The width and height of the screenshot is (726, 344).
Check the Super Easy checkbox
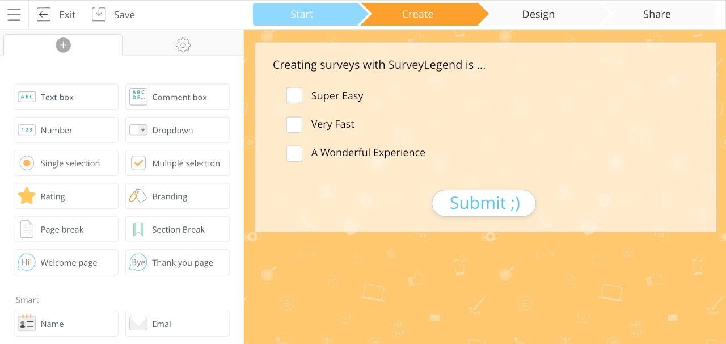294,95
